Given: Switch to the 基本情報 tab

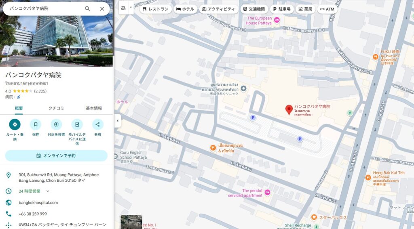Looking at the screenshot, I should pos(94,108).
